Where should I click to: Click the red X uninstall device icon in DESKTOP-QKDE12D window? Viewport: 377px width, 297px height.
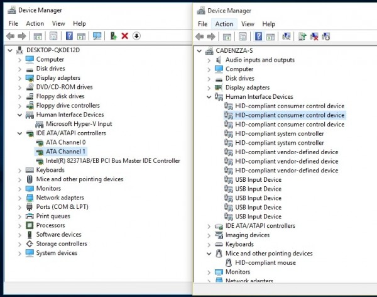click(x=124, y=36)
